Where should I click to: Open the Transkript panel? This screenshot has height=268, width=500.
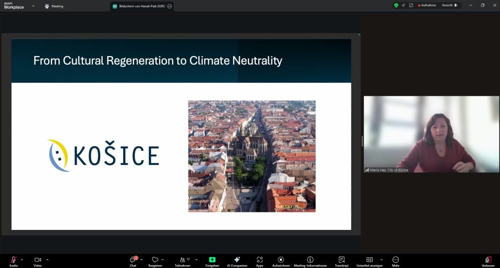pos(341,260)
